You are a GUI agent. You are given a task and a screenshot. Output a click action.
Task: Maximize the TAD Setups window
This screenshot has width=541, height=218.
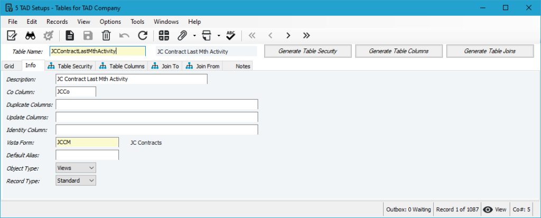point(506,8)
